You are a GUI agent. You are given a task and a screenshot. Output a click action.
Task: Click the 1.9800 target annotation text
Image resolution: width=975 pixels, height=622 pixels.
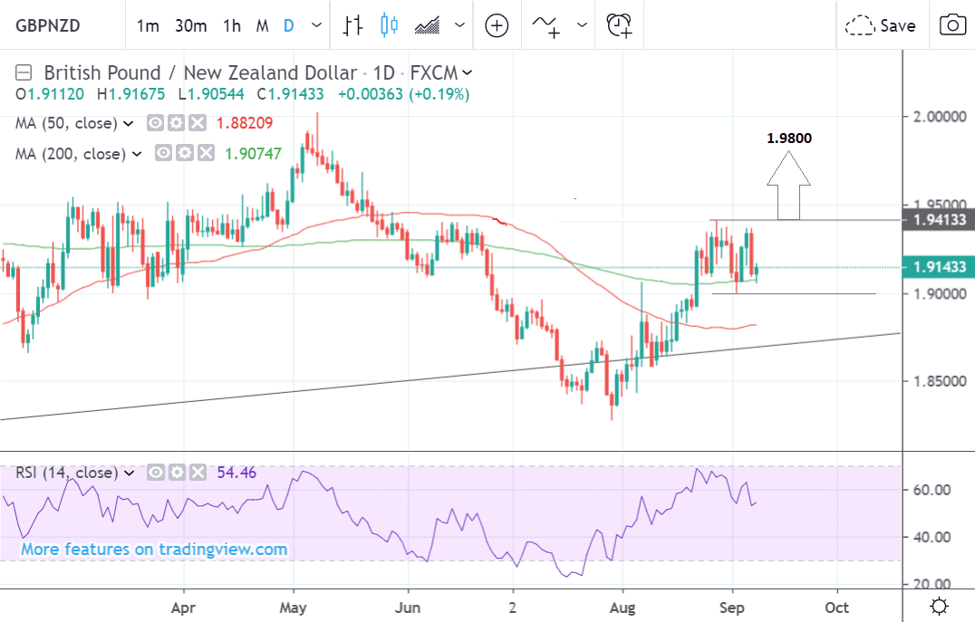click(789, 138)
